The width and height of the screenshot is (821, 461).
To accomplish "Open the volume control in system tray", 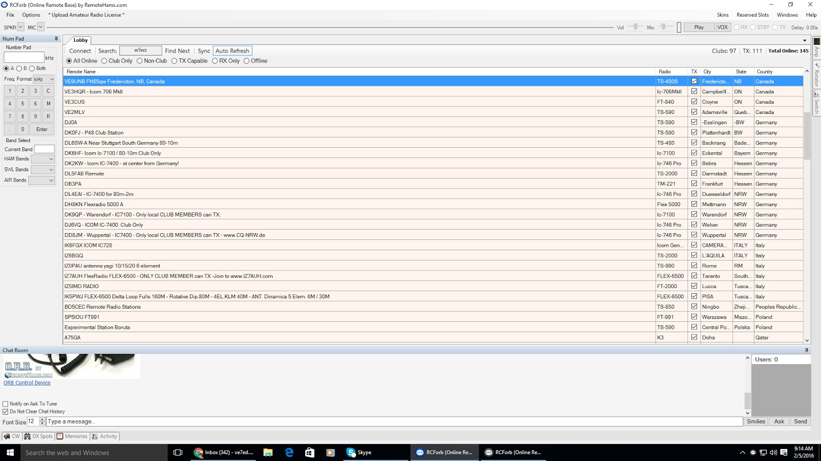I will (773, 452).
